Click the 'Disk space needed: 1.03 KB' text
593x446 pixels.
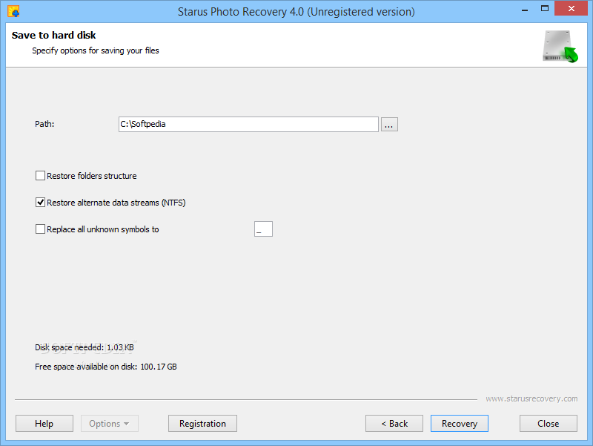point(85,347)
